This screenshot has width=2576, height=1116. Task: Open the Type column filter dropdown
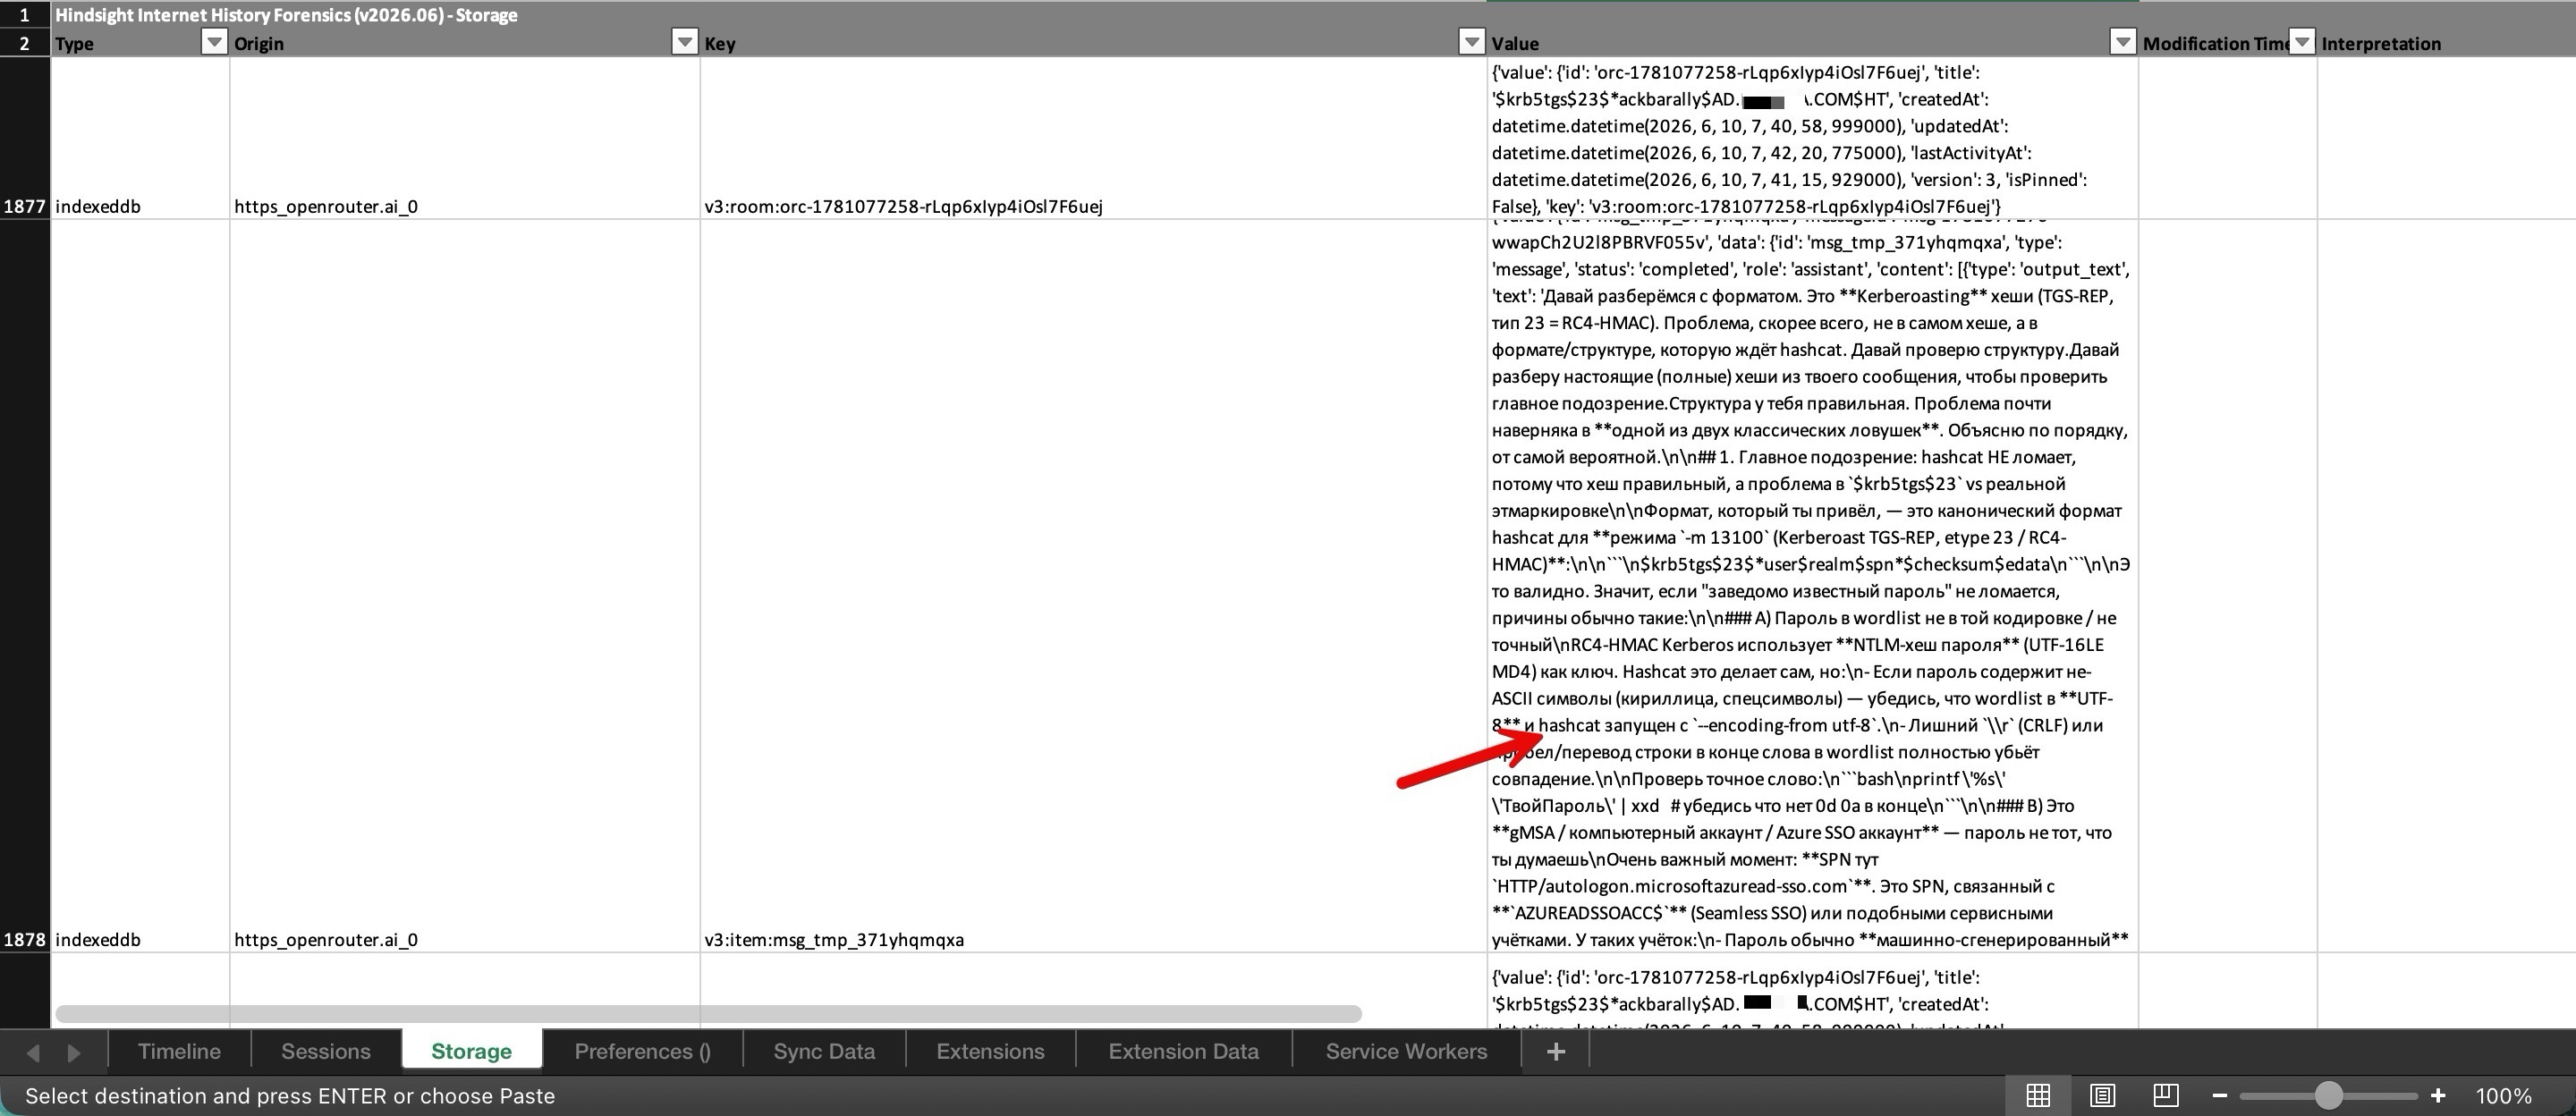[214, 41]
